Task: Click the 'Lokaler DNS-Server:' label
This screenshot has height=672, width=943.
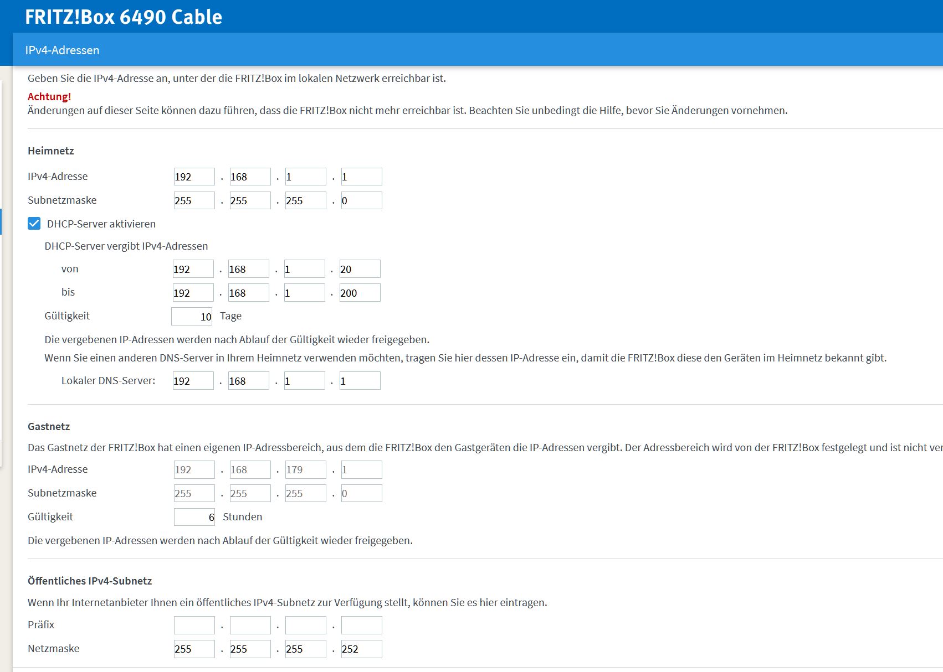Action: click(109, 380)
